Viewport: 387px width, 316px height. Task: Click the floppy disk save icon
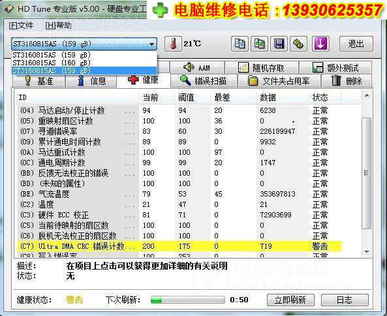279,44
